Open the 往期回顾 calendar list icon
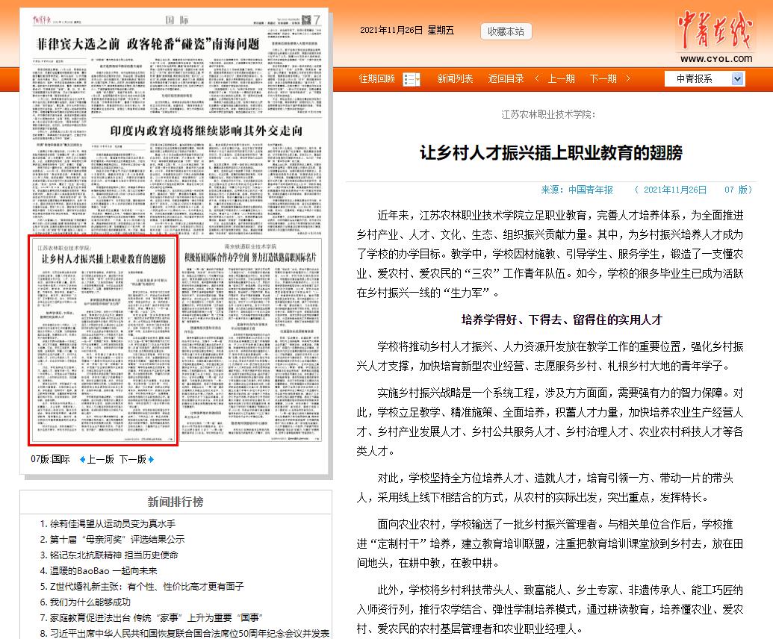 (x=412, y=79)
